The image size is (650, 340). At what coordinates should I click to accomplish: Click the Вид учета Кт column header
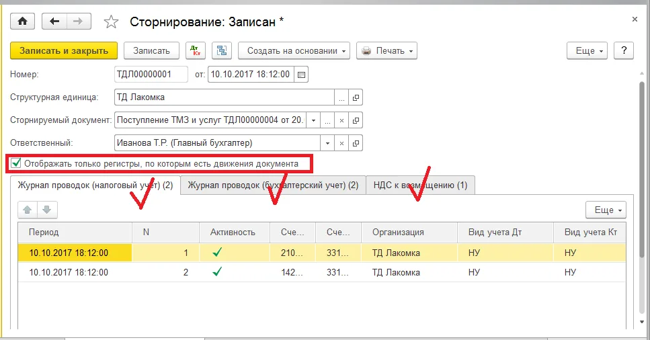(x=590, y=232)
